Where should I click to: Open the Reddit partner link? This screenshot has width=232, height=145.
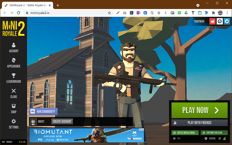point(213,21)
